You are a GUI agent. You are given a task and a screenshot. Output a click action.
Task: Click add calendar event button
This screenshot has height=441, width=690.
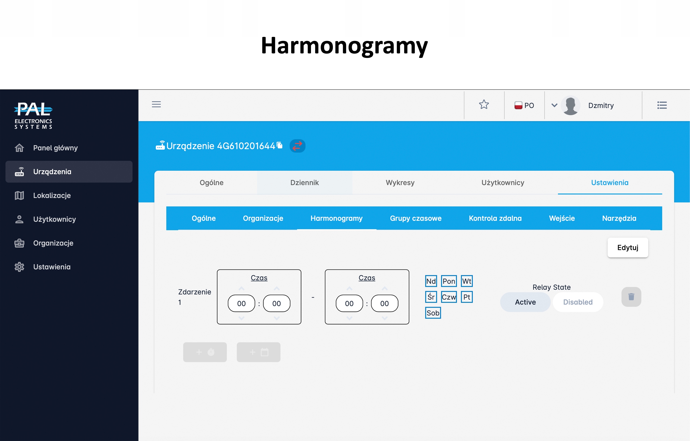pyautogui.click(x=258, y=352)
